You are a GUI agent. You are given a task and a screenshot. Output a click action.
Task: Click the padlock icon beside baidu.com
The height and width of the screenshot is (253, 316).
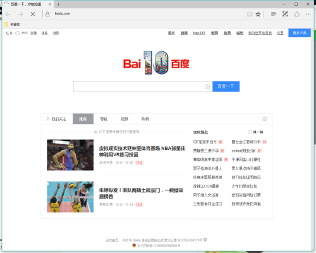[47, 14]
